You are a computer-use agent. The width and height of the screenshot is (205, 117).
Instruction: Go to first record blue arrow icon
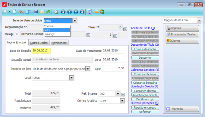63,12
